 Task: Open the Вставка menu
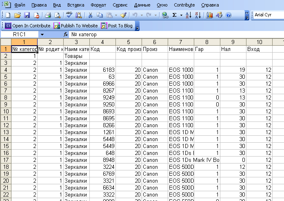[x=76, y=5]
